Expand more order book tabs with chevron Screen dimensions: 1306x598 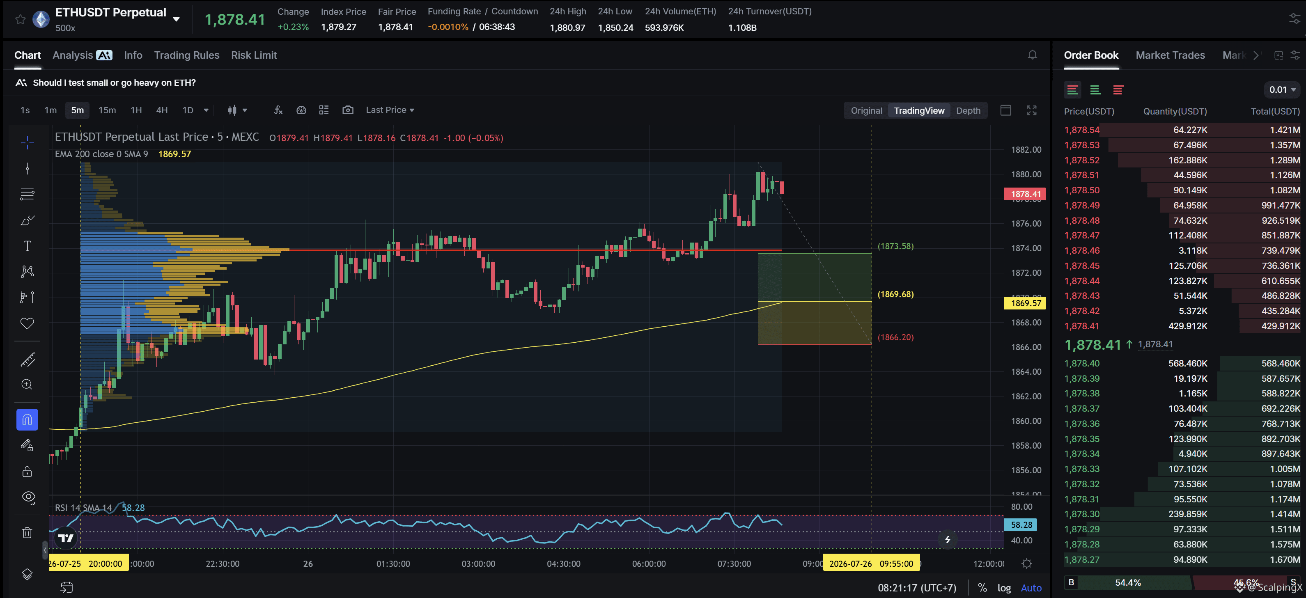coord(1256,55)
